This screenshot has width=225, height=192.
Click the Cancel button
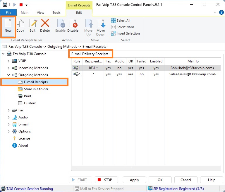click(x=186, y=180)
